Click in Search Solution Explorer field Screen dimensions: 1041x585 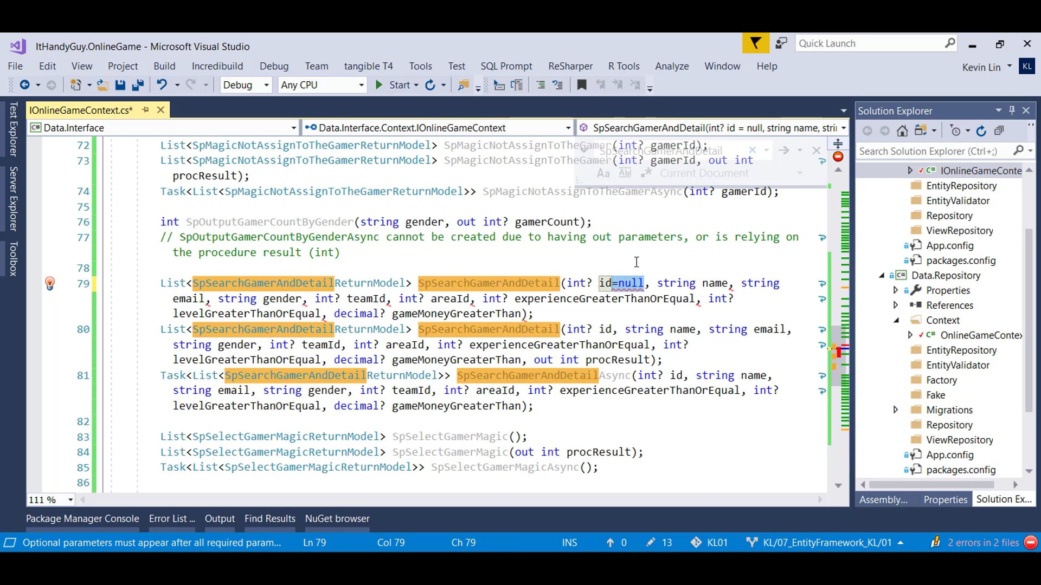[935, 151]
